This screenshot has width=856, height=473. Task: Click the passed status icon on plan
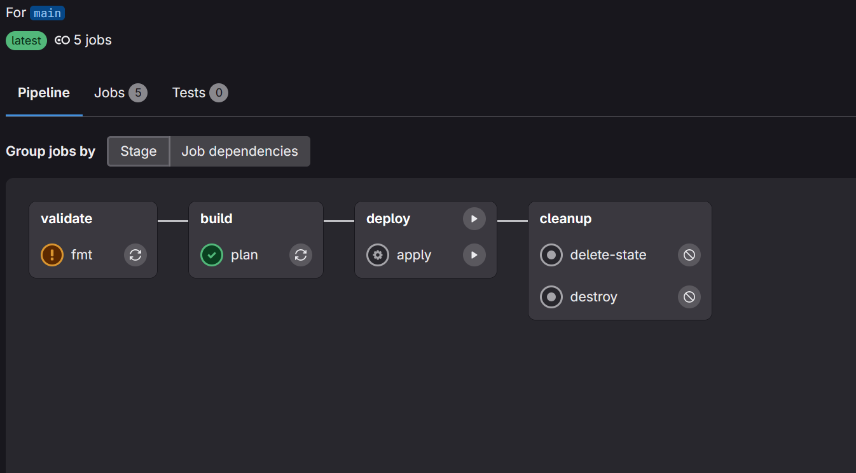coord(212,254)
